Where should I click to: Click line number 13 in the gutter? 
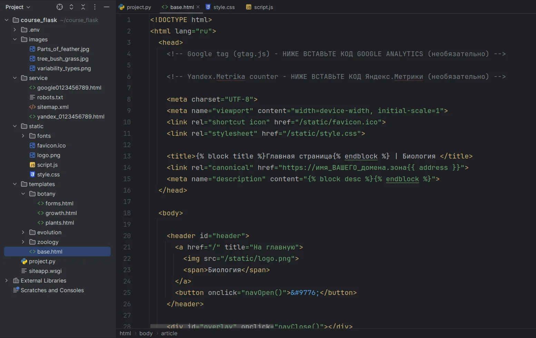tap(127, 156)
